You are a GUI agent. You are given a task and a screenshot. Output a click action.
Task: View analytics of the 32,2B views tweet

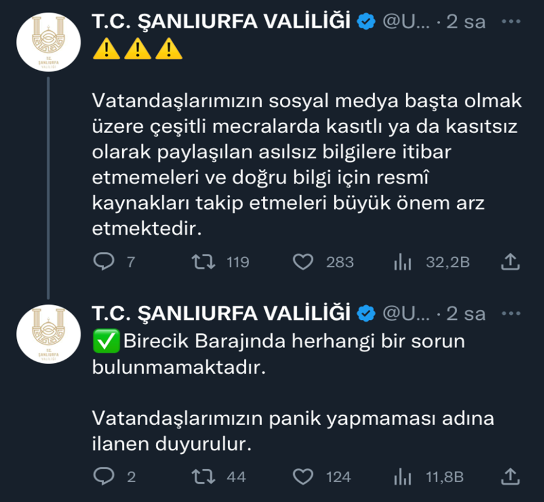(401, 262)
